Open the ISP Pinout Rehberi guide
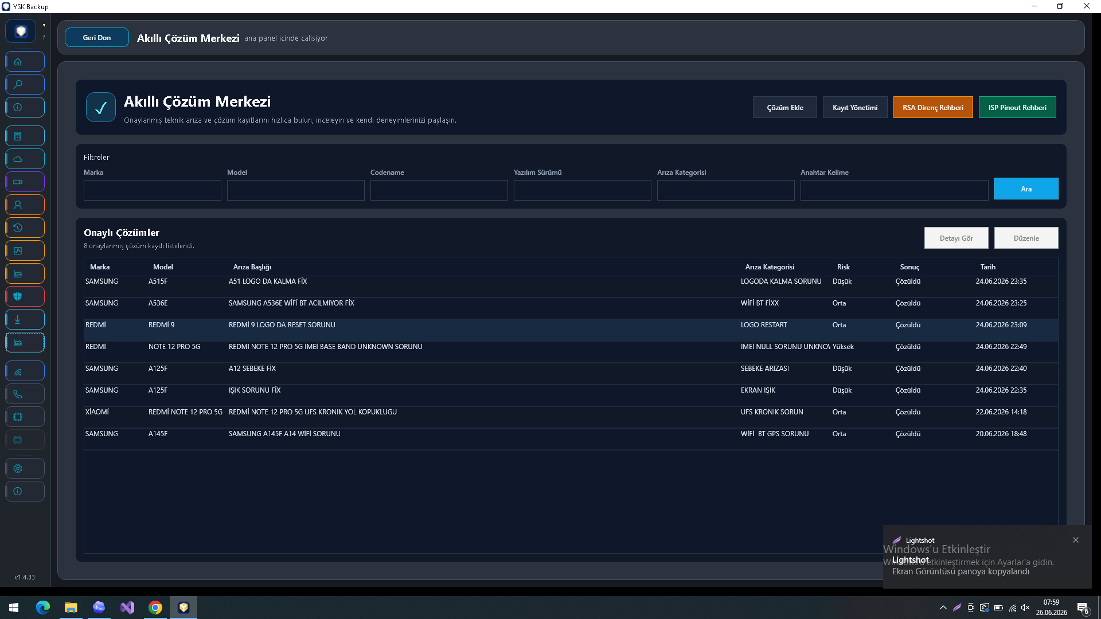 tap(1017, 107)
